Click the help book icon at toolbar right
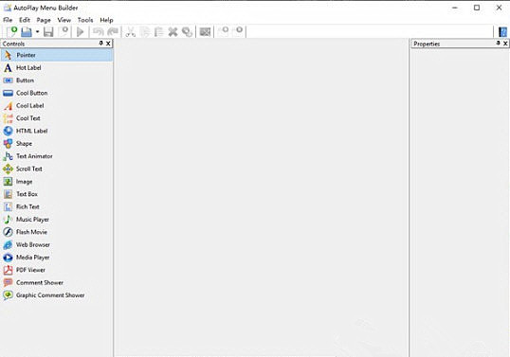The width and height of the screenshot is (510, 357). pos(502,32)
